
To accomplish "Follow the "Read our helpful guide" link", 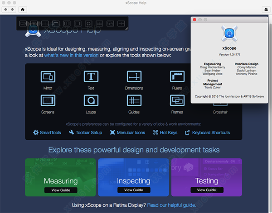I will (171, 205).
